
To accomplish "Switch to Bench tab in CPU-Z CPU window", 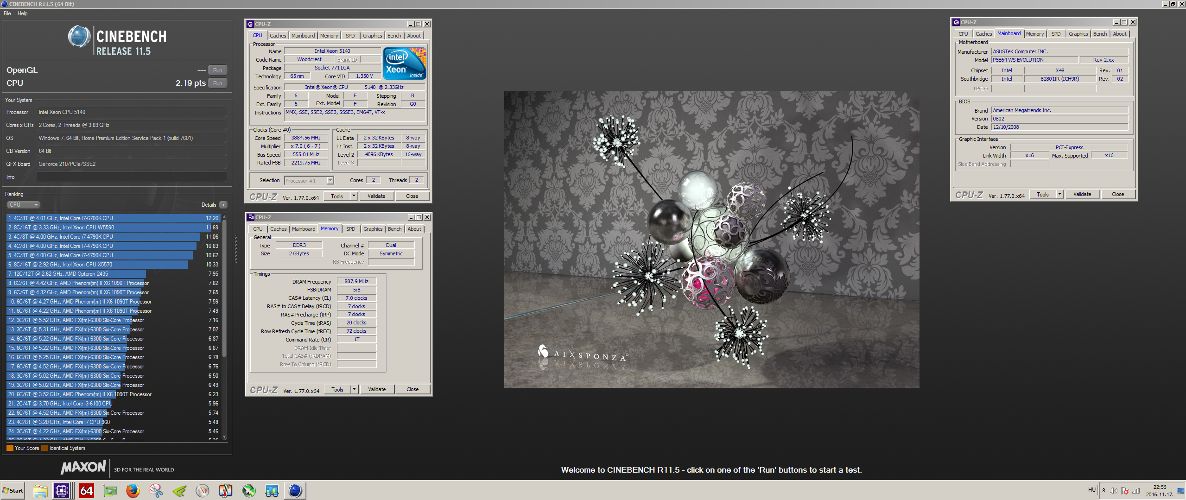I will pyautogui.click(x=394, y=36).
